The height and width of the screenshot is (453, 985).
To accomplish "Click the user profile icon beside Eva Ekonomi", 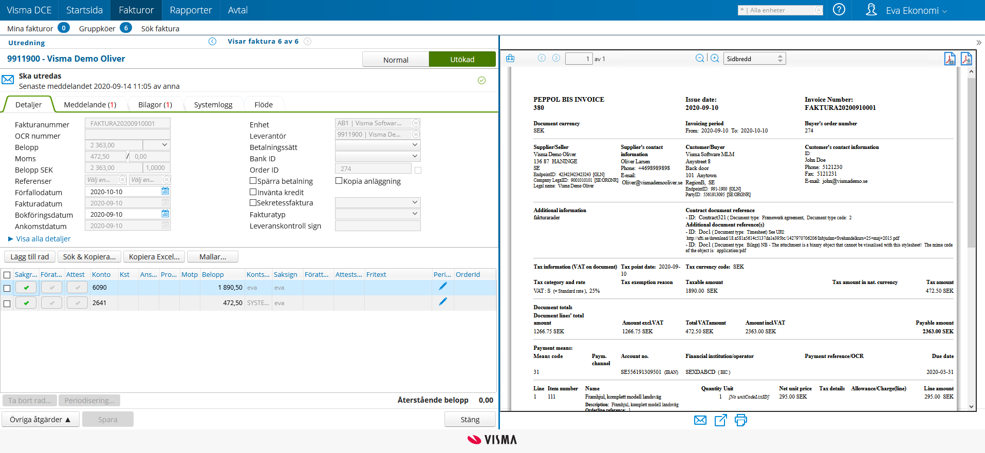I will point(871,10).
